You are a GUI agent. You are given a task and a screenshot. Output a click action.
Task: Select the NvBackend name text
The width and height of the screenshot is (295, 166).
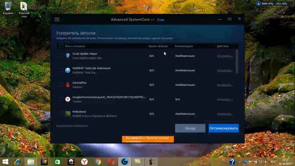[x=79, y=112]
